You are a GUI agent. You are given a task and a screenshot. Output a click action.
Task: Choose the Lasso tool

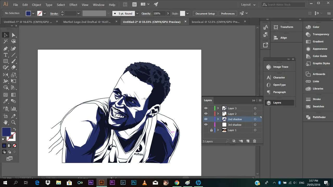click(x=14, y=41)
